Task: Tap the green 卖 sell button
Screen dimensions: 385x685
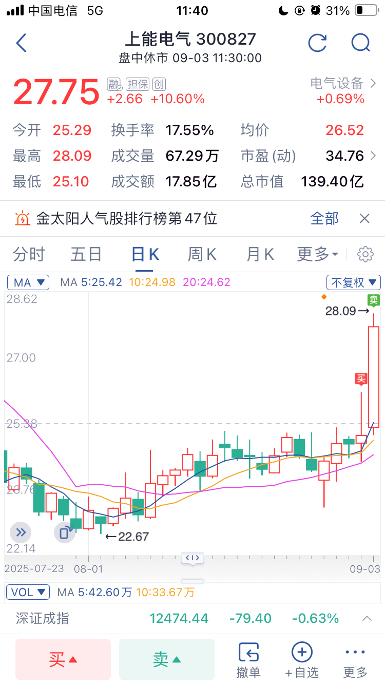Action: 167,659
